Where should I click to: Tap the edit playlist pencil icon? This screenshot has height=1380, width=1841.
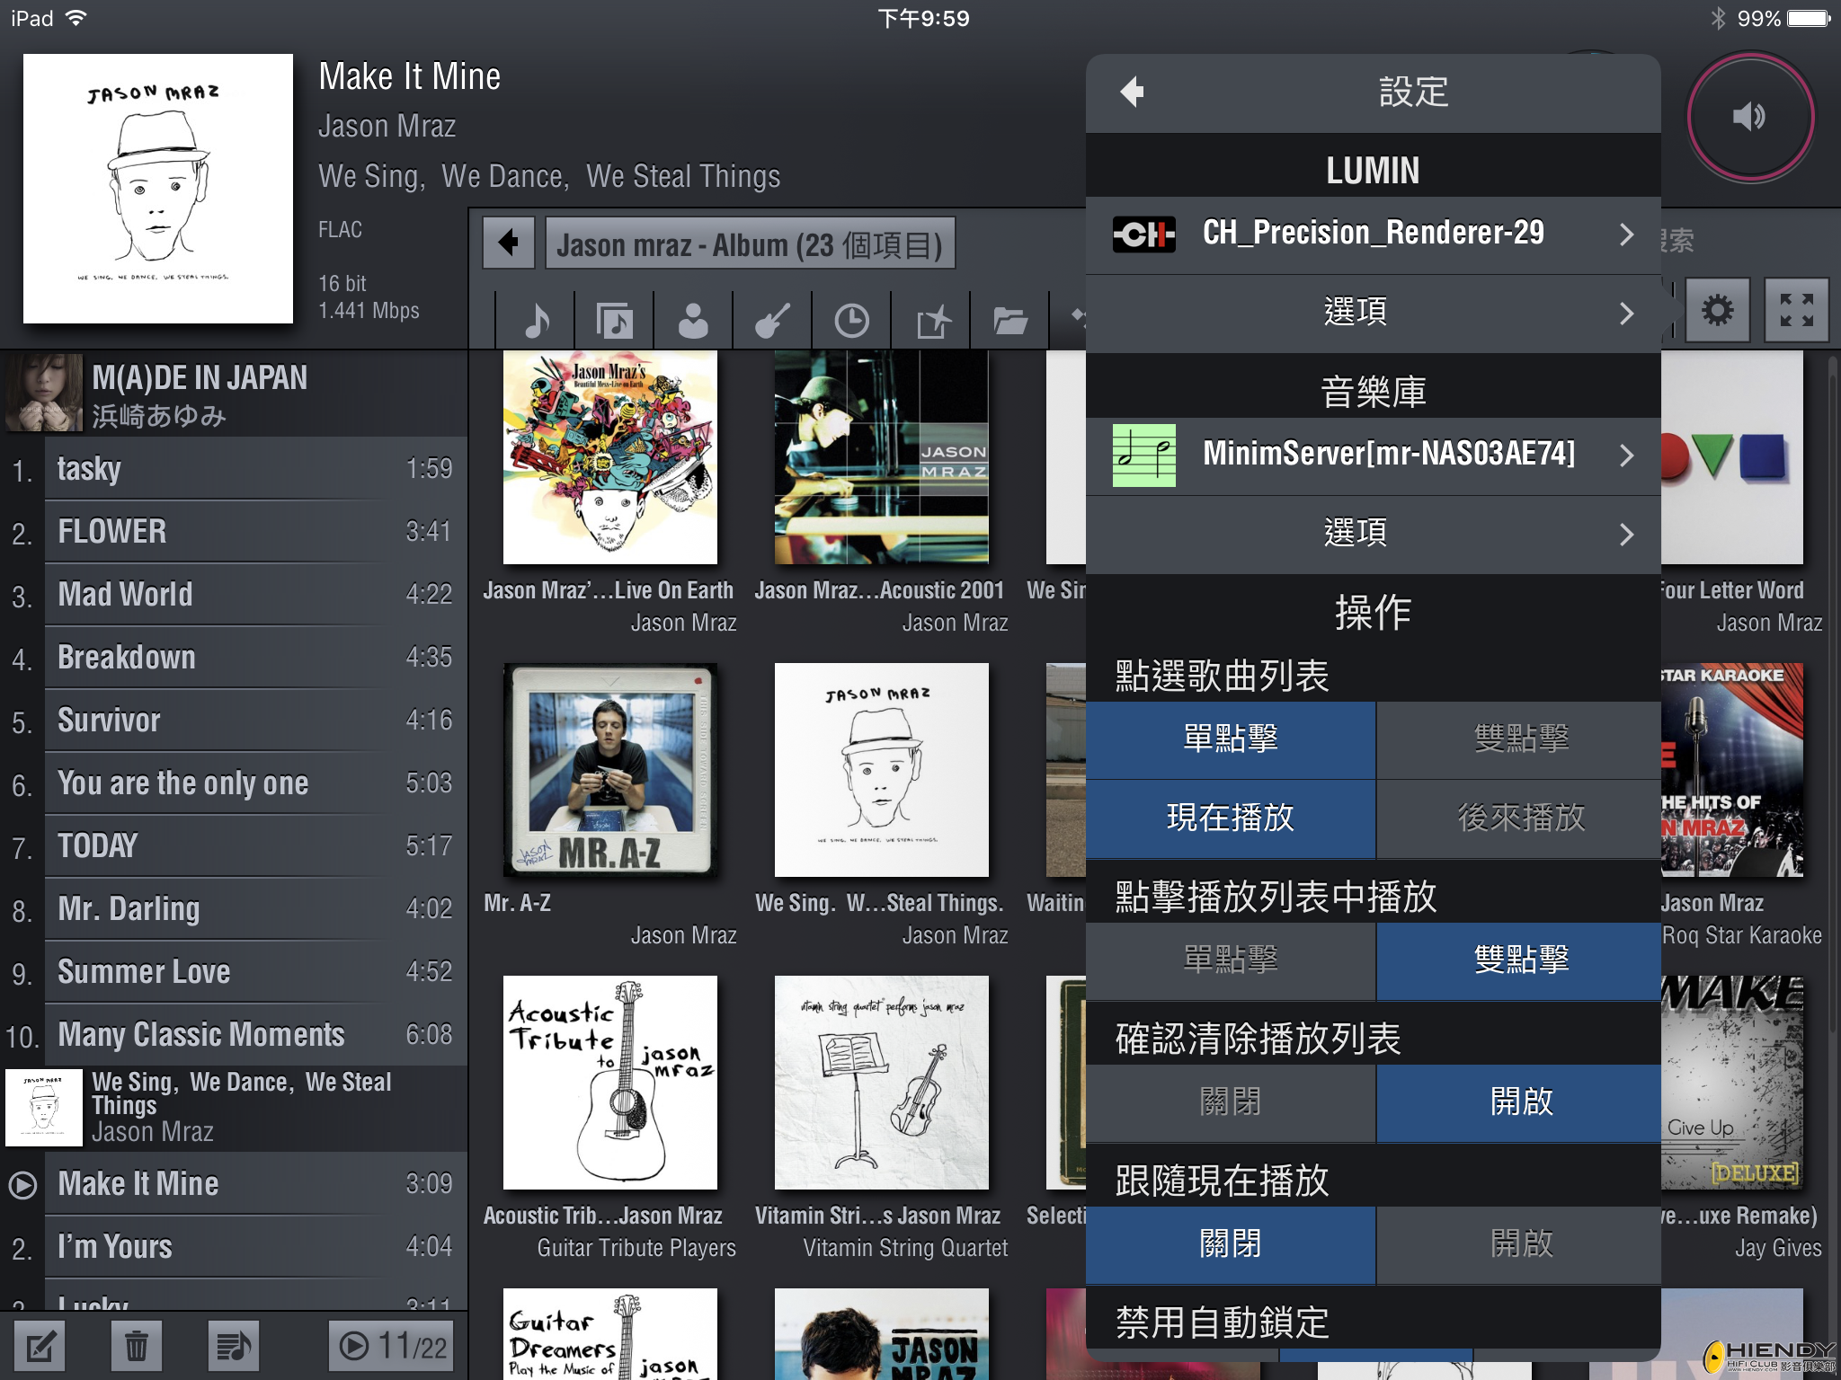(x=40, y=1346)
